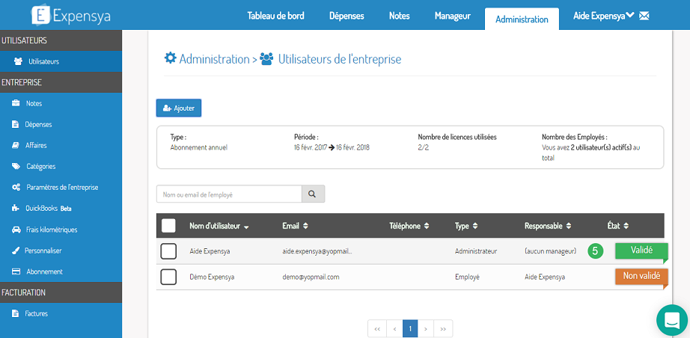Image resolution: width=690 pixels, height=338 pixels.
Task: Click the (aucun manageur) cell
Action: pos(551,251)
